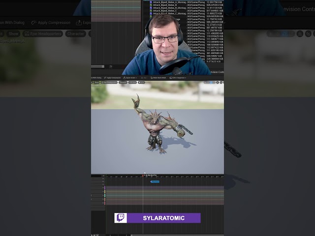Screen dimensions: 315x236
Task: Click the red timeline playhead marker
Action: pos(143,176)
